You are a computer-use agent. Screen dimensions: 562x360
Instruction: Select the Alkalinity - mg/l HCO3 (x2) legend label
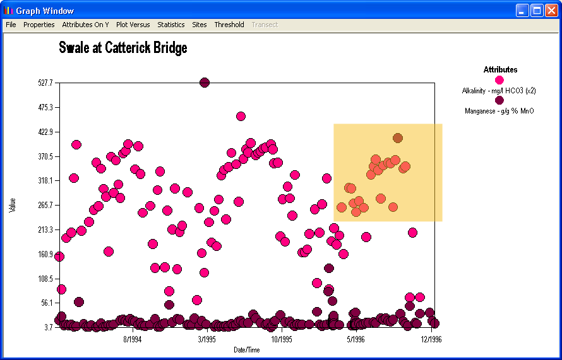tap(499, 91)
